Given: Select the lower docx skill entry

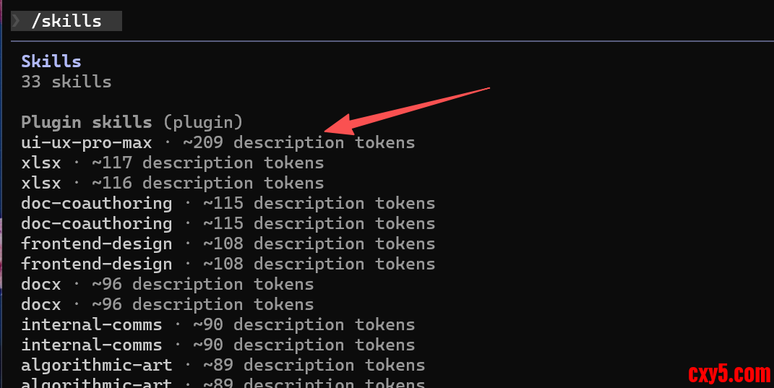Looking at the screenshot, I should [42, 304].
